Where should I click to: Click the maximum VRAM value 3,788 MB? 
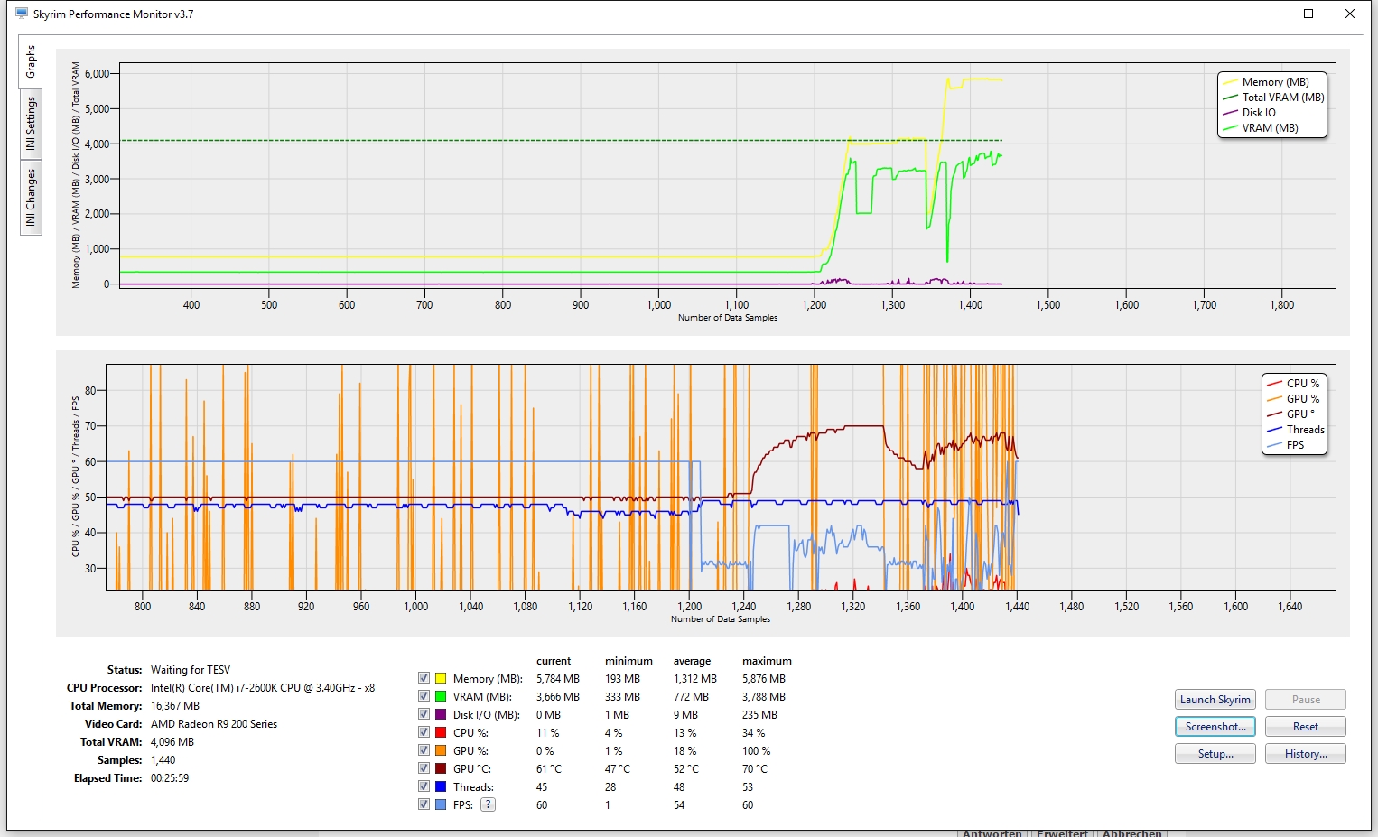[x=764, y=697]
